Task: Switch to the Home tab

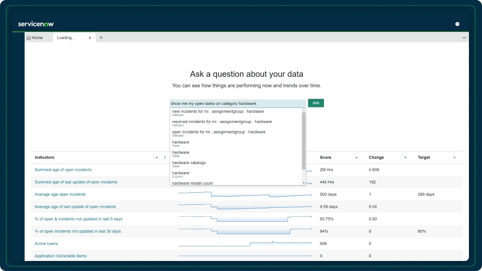Action: [x=35, y=38]
